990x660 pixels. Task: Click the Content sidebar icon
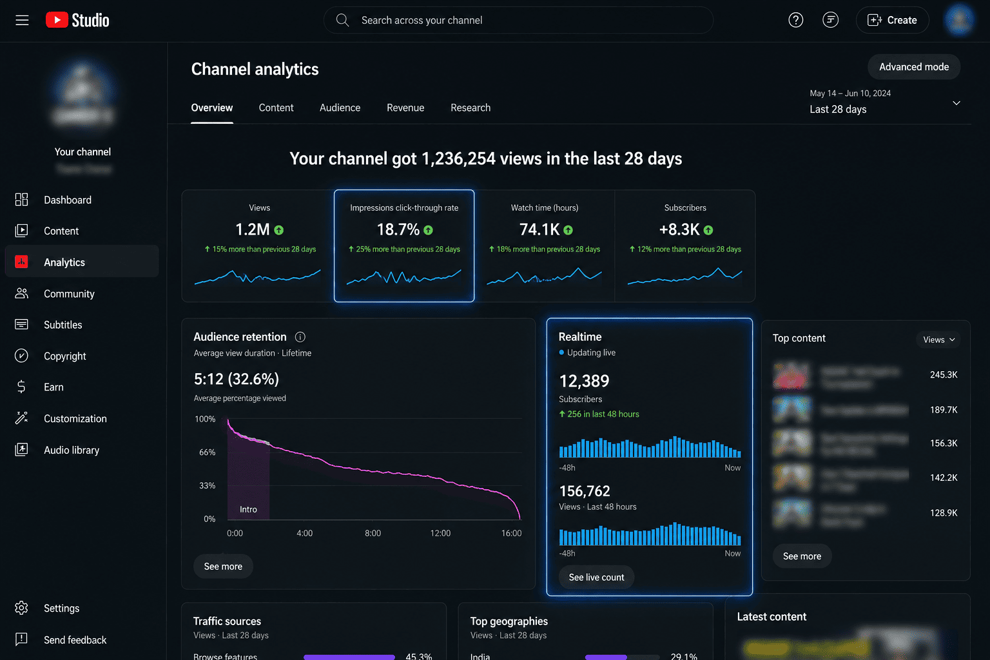click(x=21, y=231)
